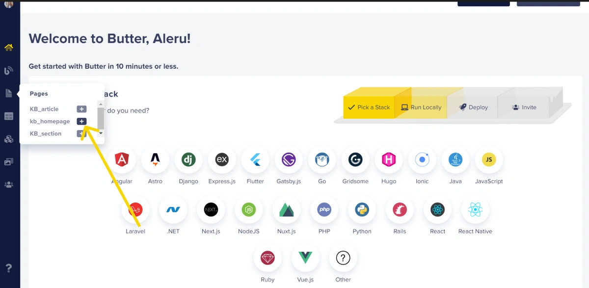
Task: Choose the Gridsome stack icon
Action: point(355,159)
